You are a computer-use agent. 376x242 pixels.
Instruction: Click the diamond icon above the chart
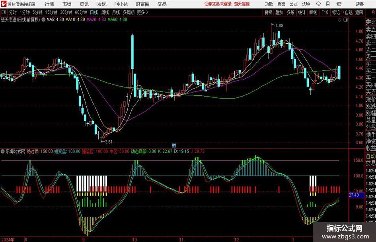click(x=339, y=20)
